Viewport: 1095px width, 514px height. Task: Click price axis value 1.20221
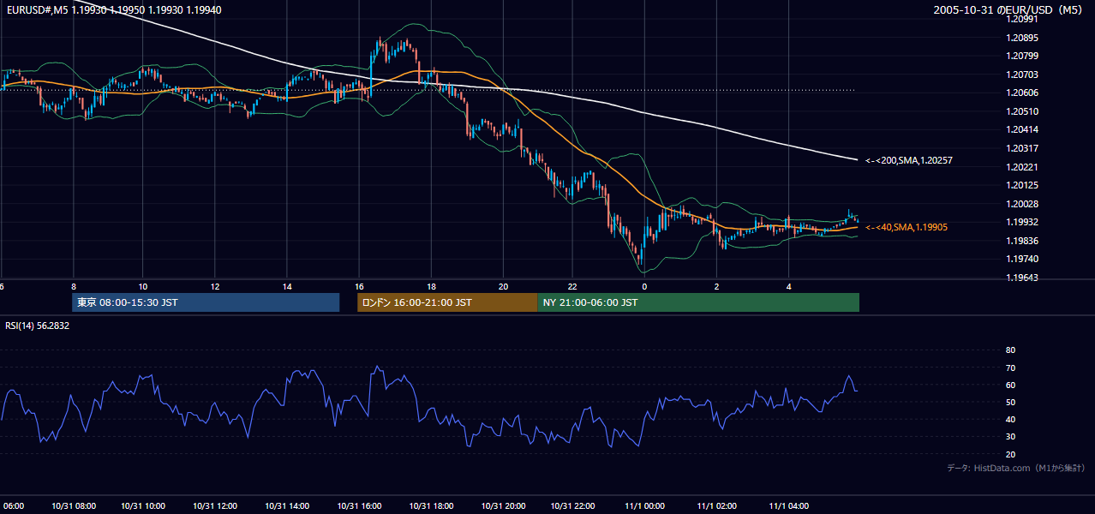(1022, 167)
